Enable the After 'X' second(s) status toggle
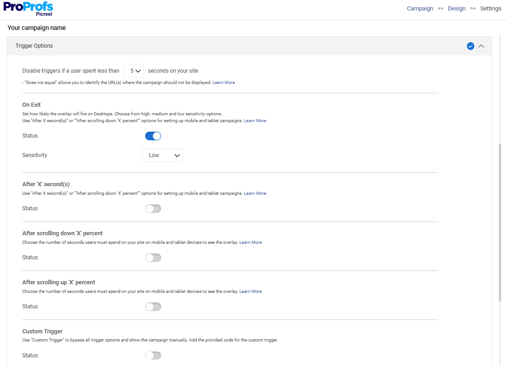The width and height of the screenshot is (507, 366). (x=153, y=208)
